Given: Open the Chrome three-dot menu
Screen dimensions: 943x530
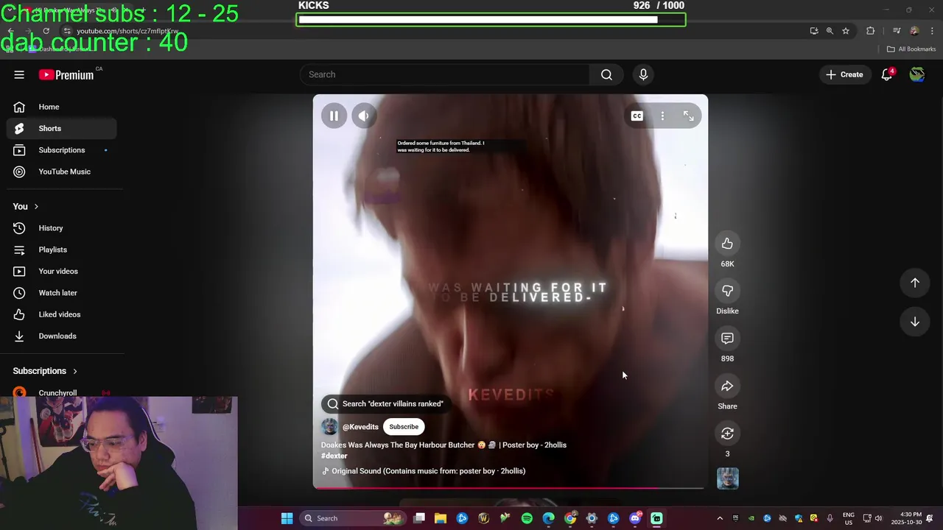Looking at the screenshot, I should [x=932, y=31].
